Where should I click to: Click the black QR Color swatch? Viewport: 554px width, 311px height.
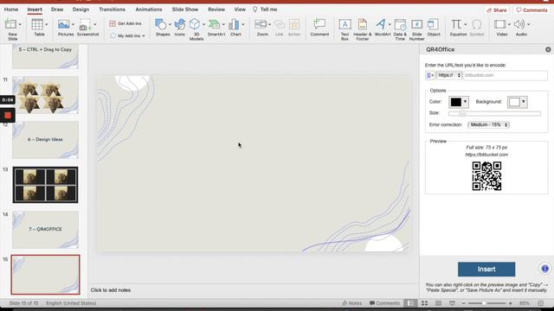(x=456, y=102)
